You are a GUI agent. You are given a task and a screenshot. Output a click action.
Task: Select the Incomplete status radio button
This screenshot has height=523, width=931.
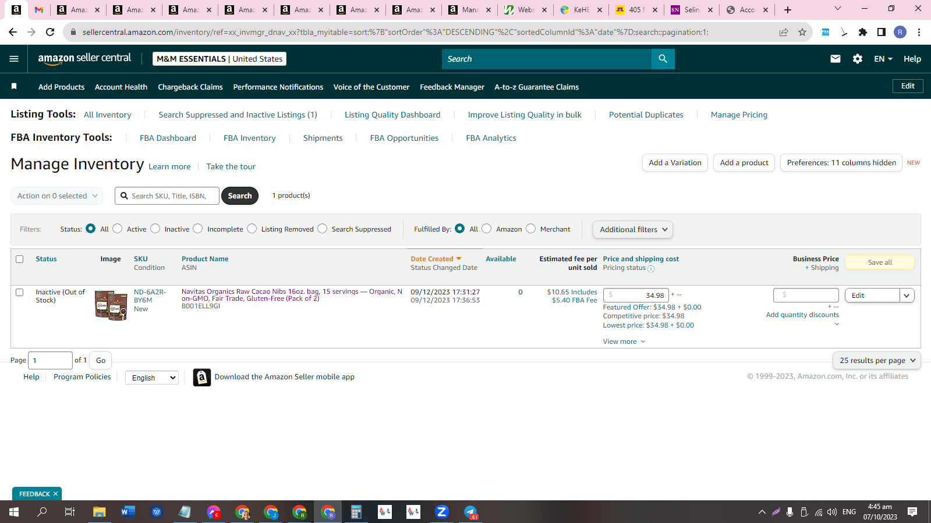[198, 229]
